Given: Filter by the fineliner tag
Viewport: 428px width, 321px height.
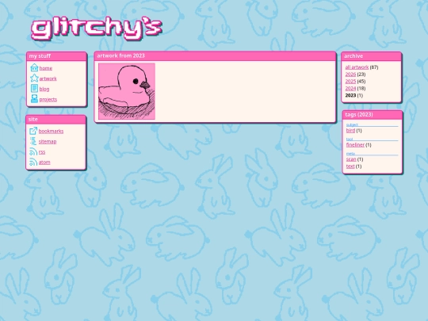Looking at the screenshot, I should pyautogui.click(x=355, y=145).
